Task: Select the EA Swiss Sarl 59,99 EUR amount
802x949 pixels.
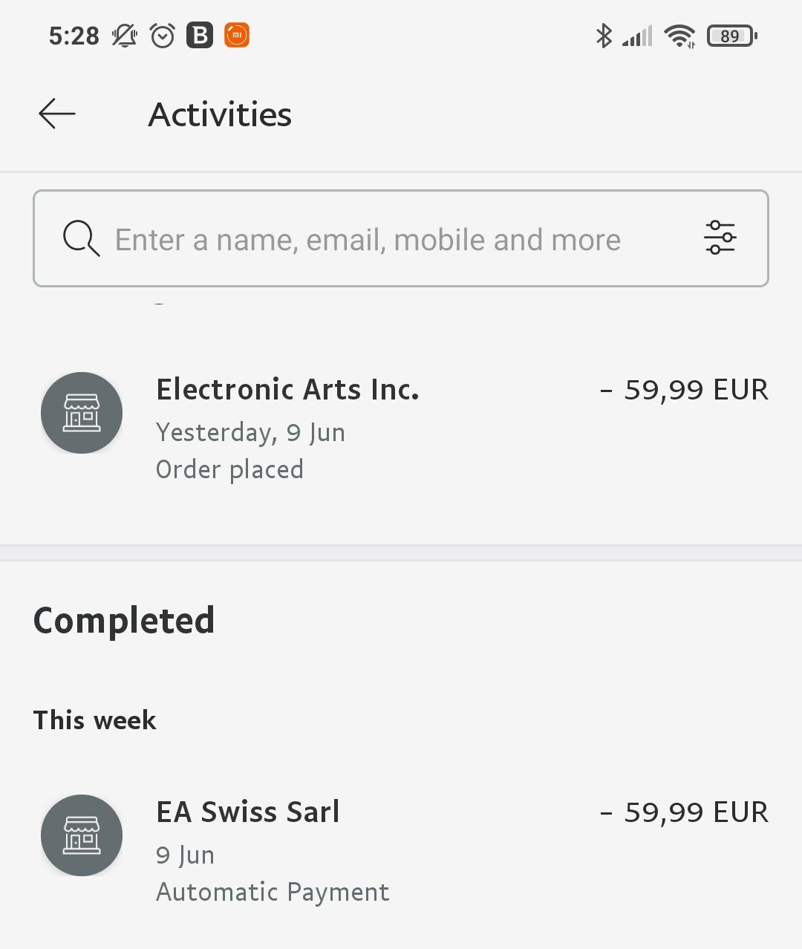Action: tap(684, 812)
